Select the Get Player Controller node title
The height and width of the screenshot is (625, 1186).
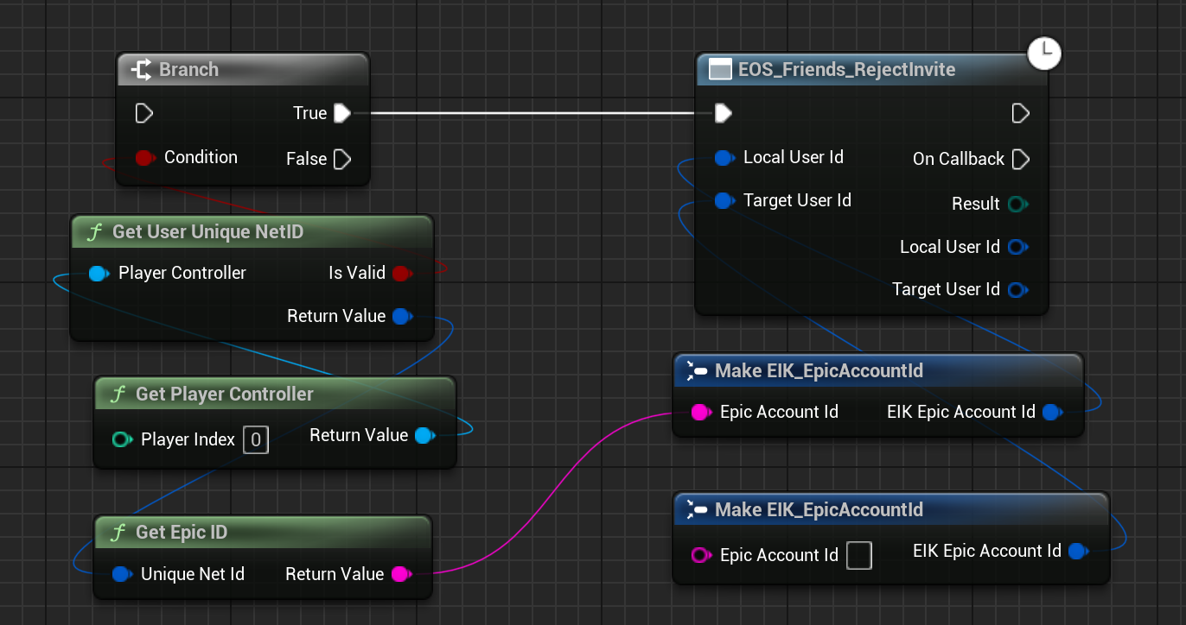coord(224,395)
